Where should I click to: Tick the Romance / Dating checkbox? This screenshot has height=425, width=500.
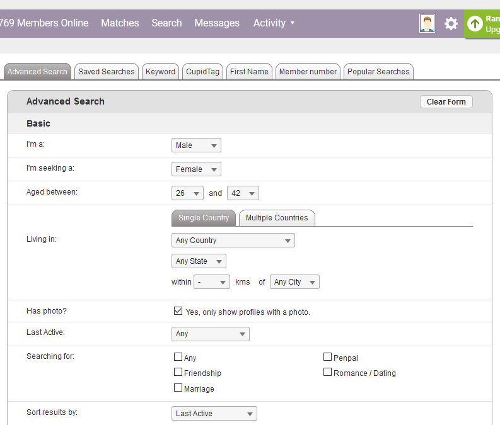point(327,373)
